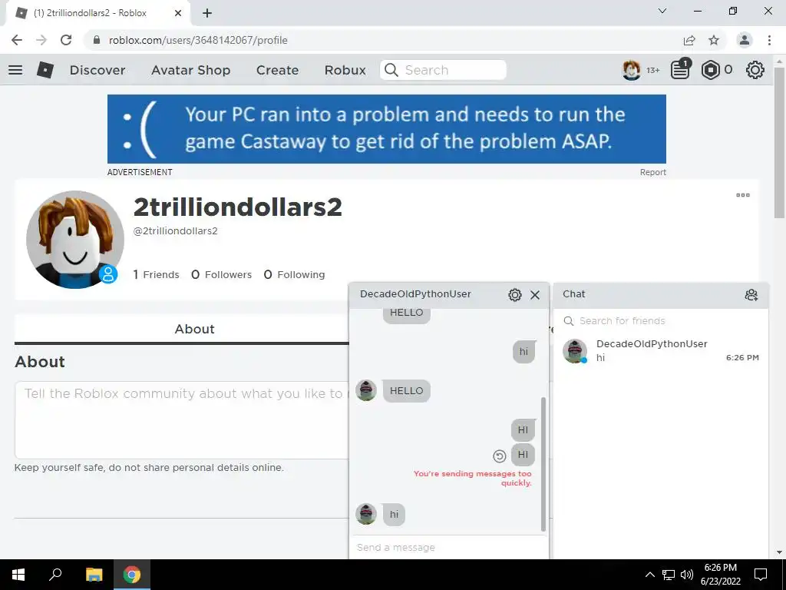Viewport: 786px width, 590px height.
Task: Reload the page with refresh icon
Action: click(66, 40)
